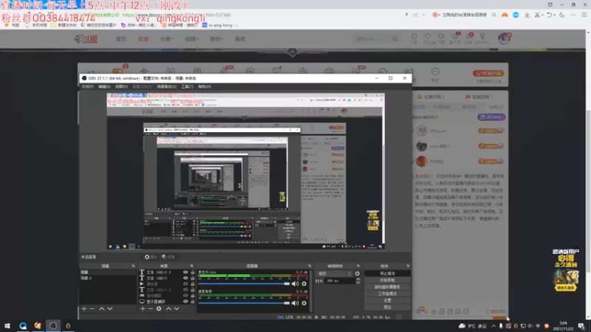
Task: Adjust transition duration stepper arrows
Action: click(x=358, y=281)
